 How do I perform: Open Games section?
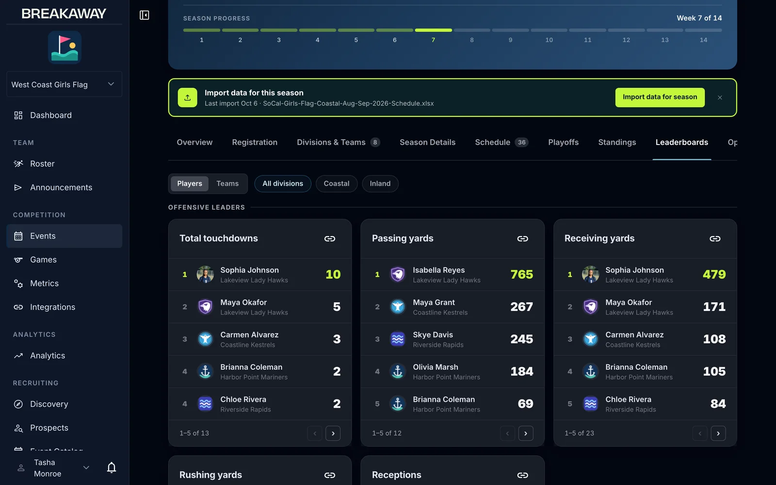tap(65, 259)
